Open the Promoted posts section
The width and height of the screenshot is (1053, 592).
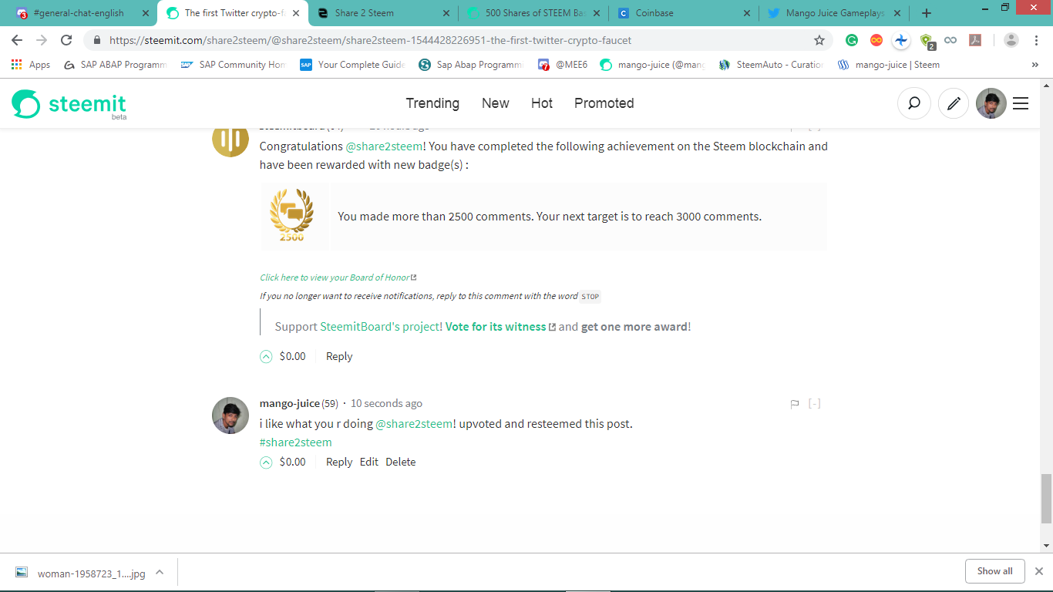pos(604,103)
